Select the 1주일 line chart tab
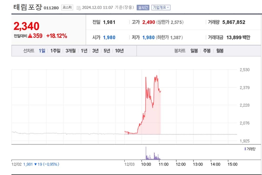Screen dimensions: 262x175 (x=55, y=51)
